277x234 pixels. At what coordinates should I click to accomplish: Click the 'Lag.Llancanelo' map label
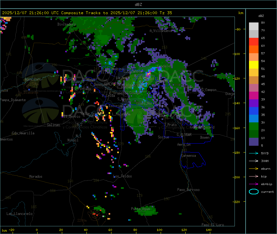click(19, 214)
